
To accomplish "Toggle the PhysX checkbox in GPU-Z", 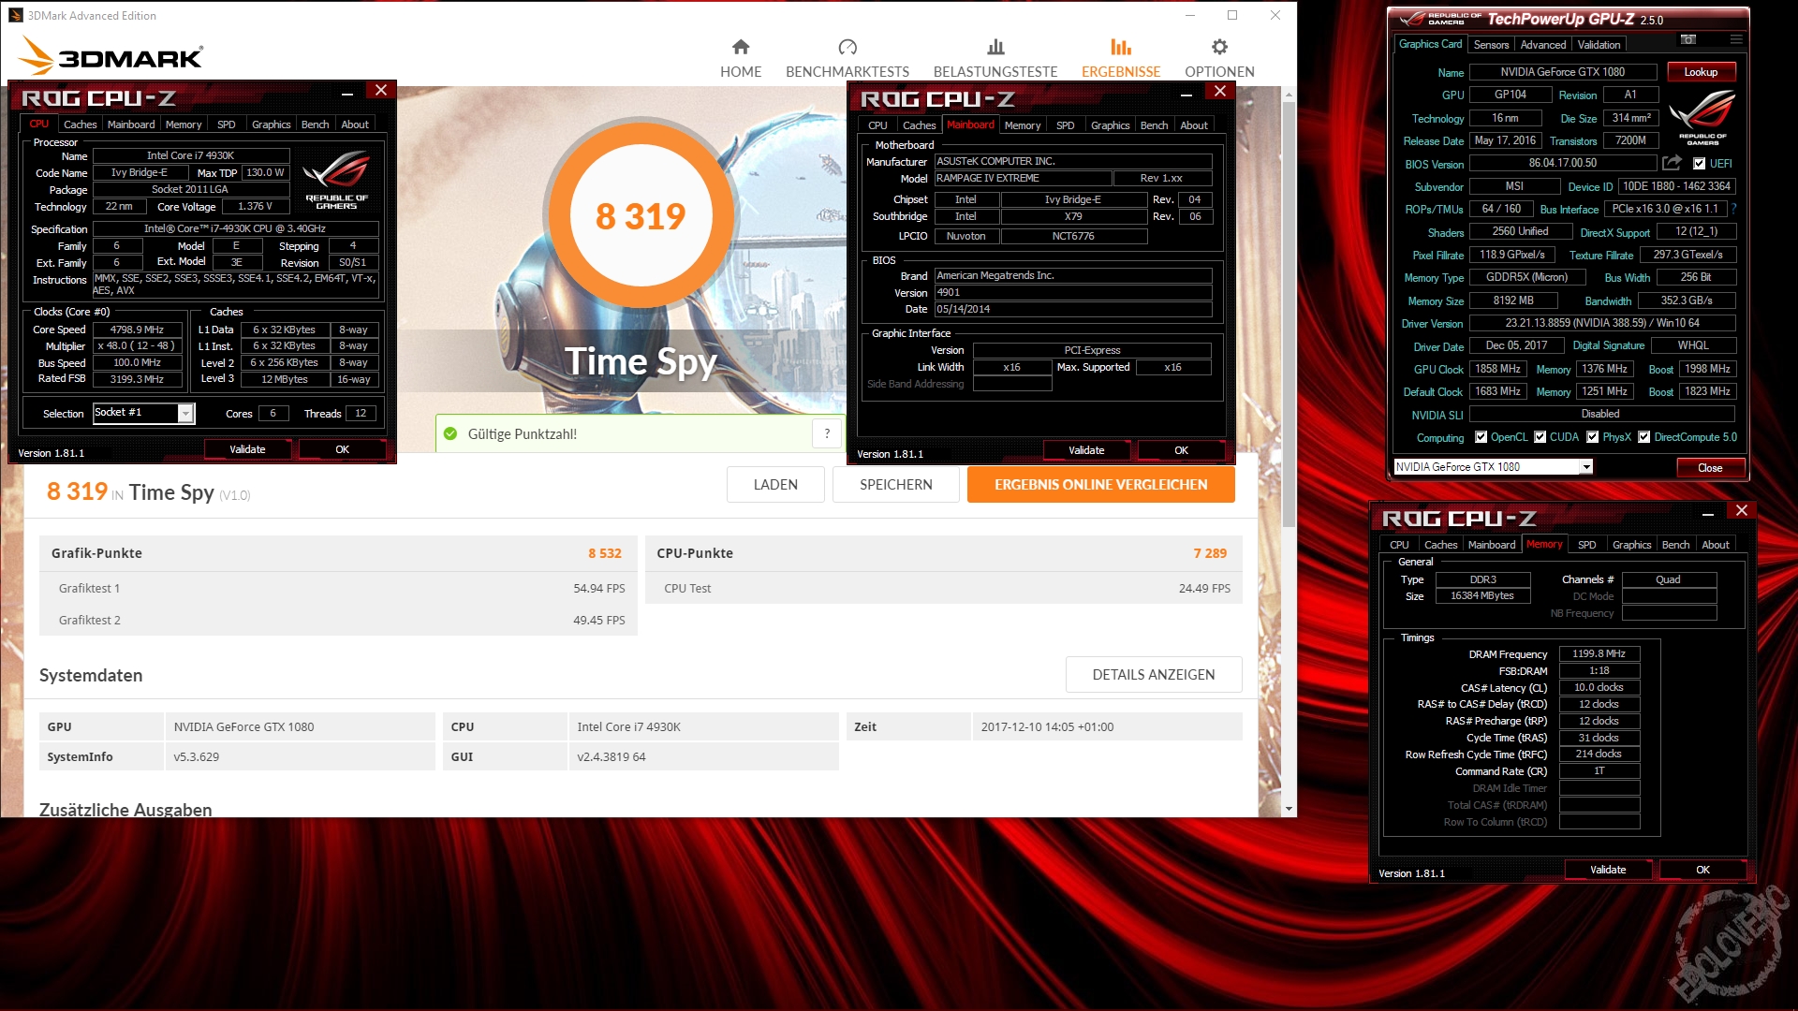I will pos(1593,437).
